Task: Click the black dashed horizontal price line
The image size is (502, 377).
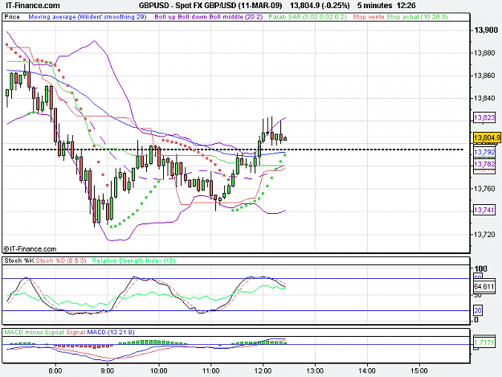Action: (x=235, y=150)
